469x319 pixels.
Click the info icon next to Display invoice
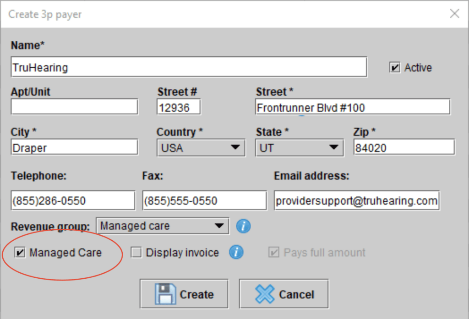pos(236,252)
